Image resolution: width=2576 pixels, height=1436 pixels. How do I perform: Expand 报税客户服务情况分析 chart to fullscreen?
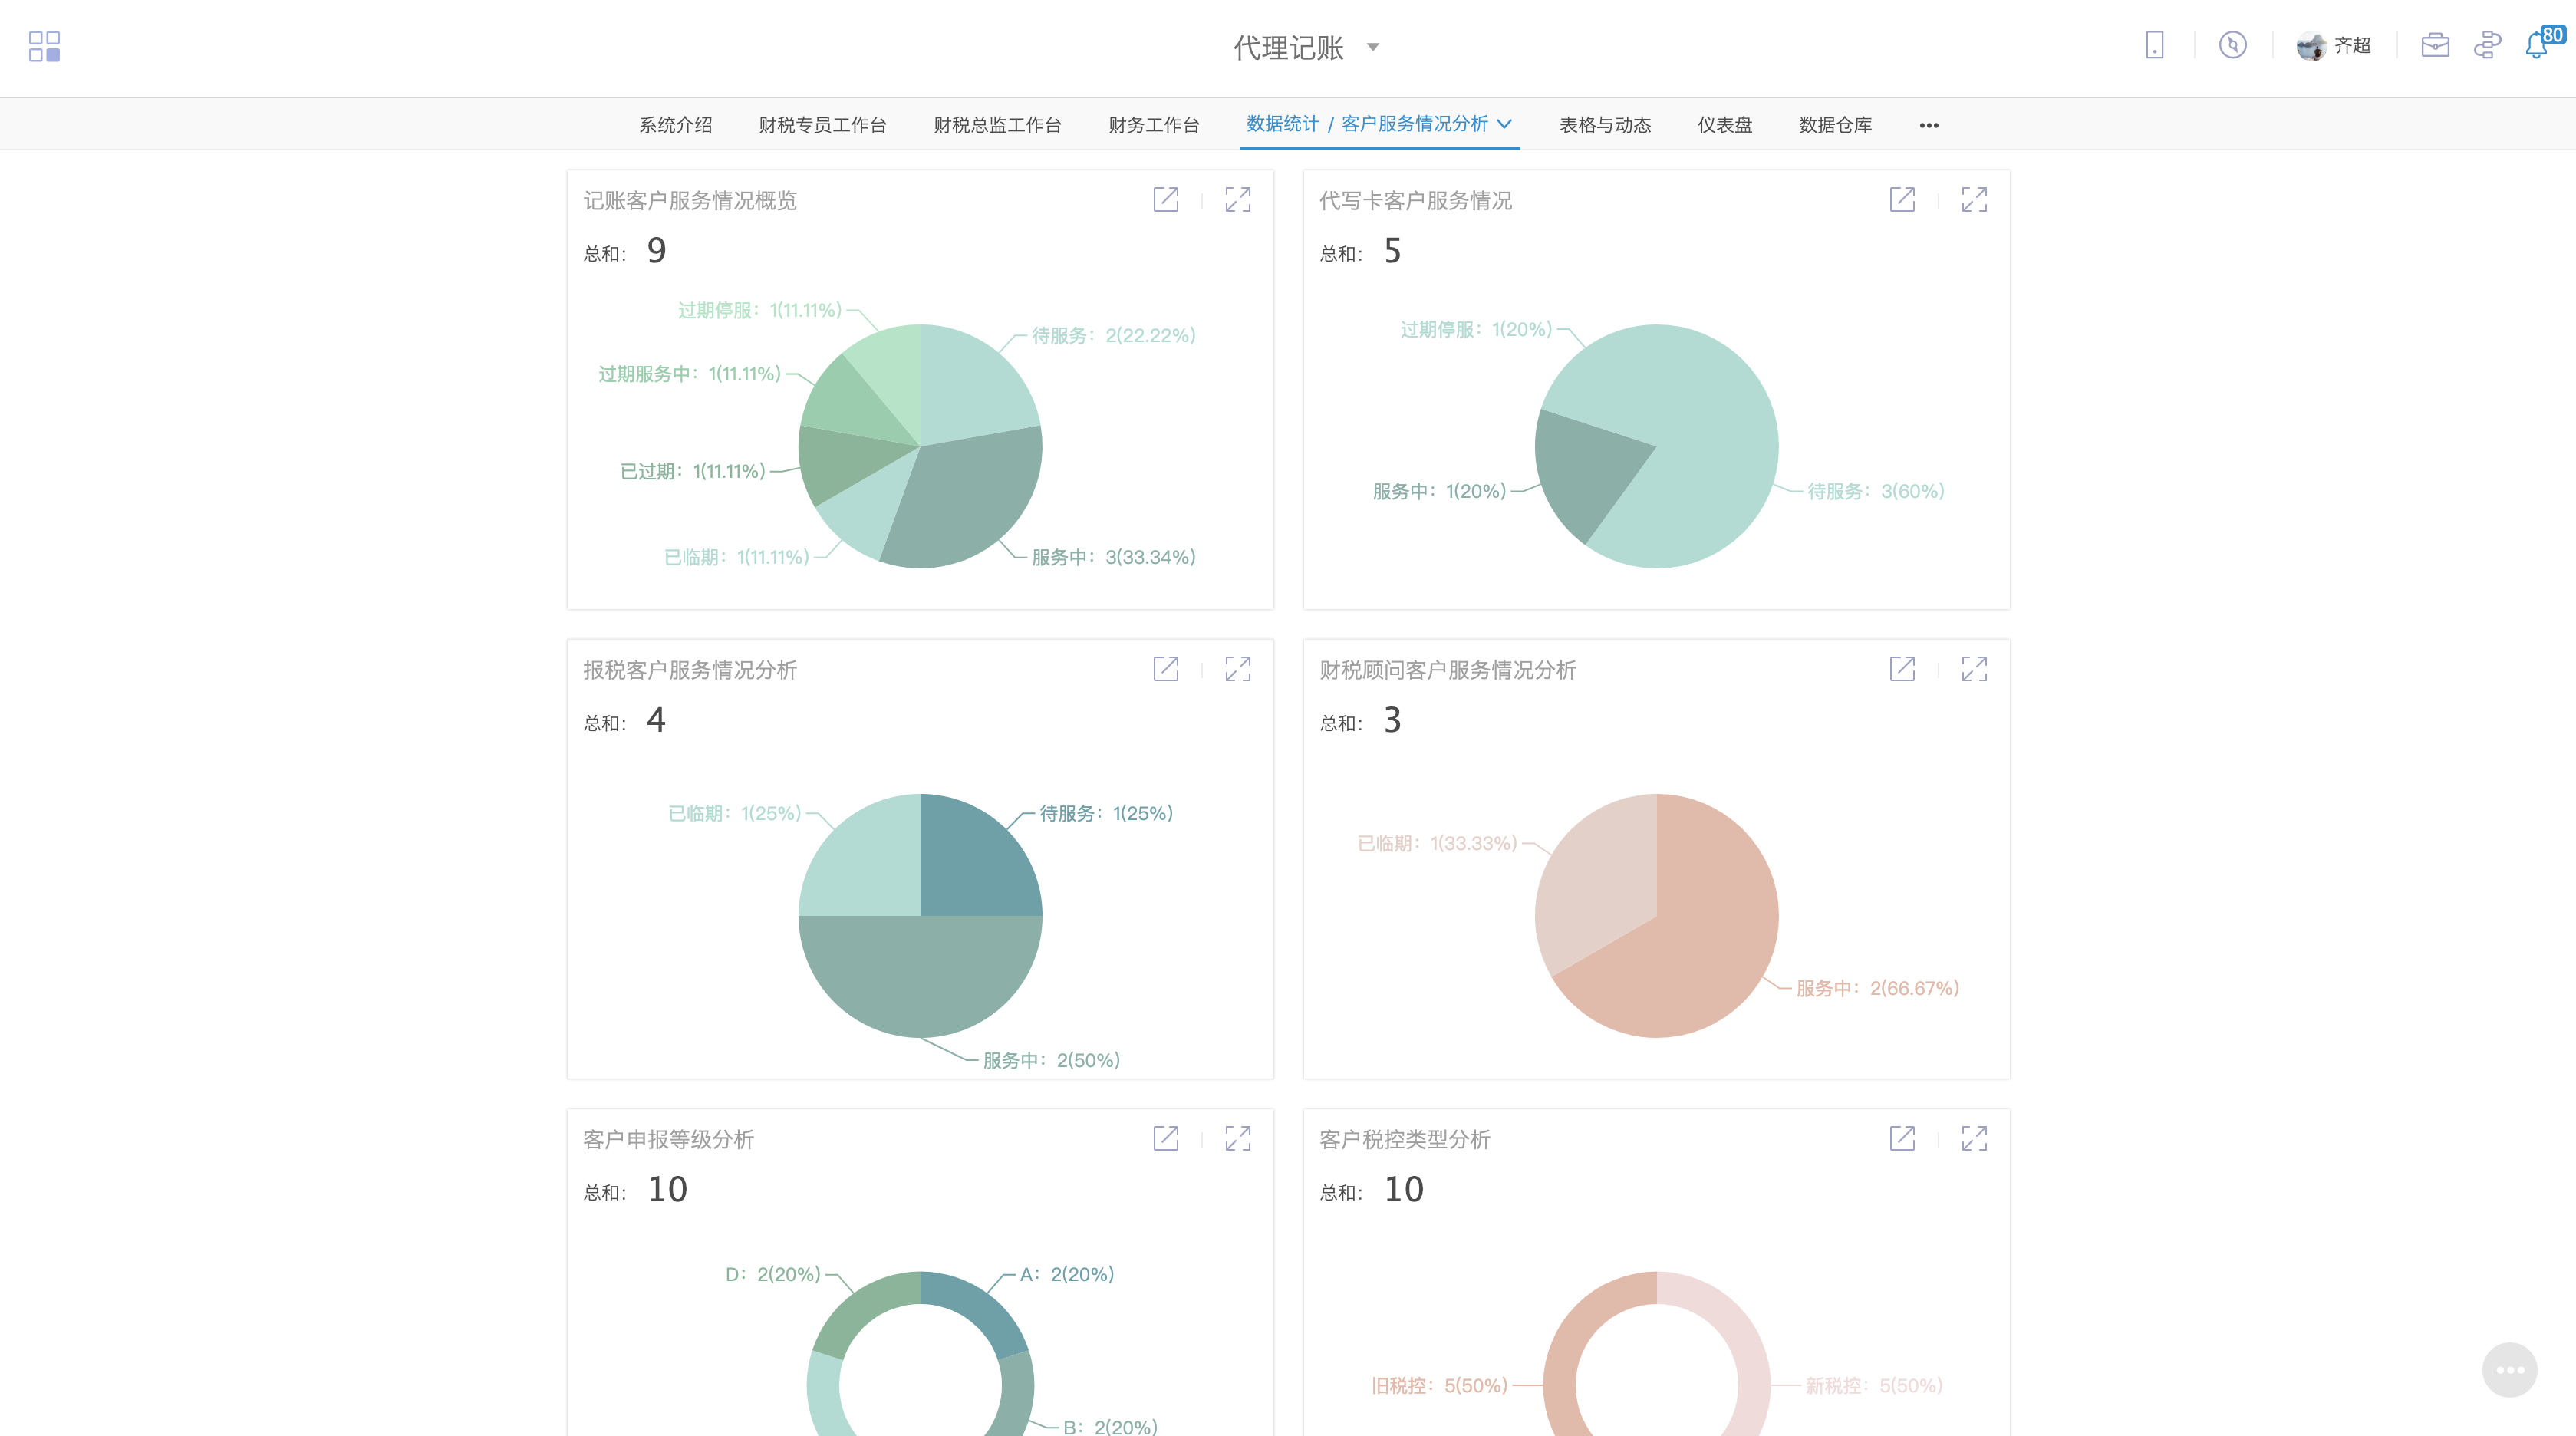(x=1238, y=669)
